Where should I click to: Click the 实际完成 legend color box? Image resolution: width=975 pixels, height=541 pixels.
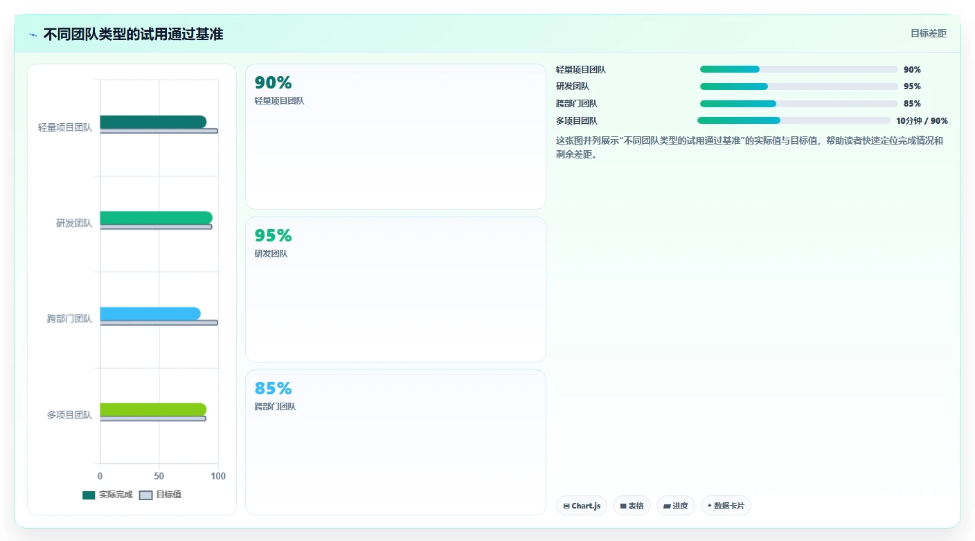click(x=89, y=495)
